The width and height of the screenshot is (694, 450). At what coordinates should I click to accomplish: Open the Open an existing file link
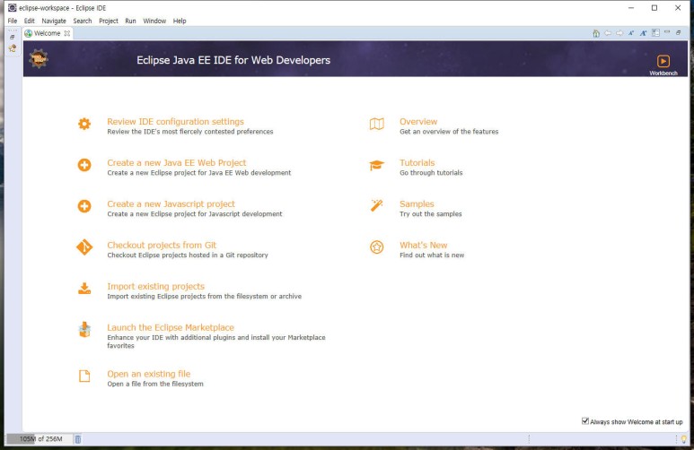(x=149, y=374)
